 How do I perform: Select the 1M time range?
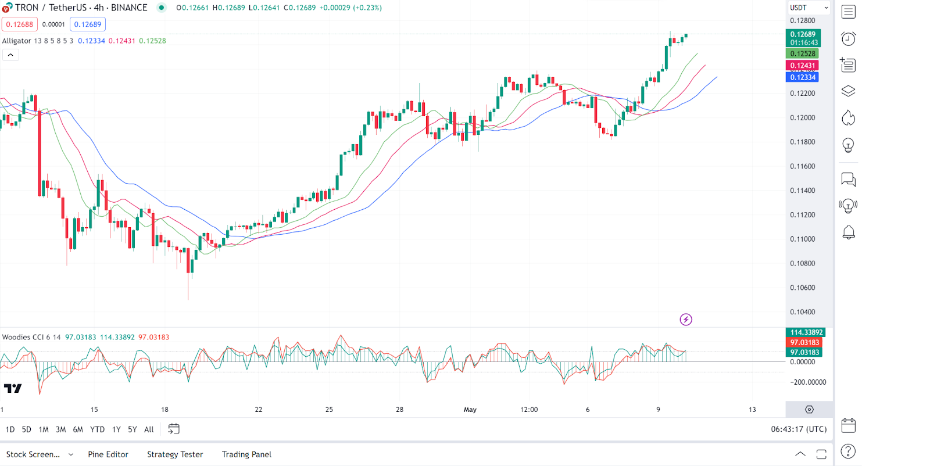pos(44,429)
